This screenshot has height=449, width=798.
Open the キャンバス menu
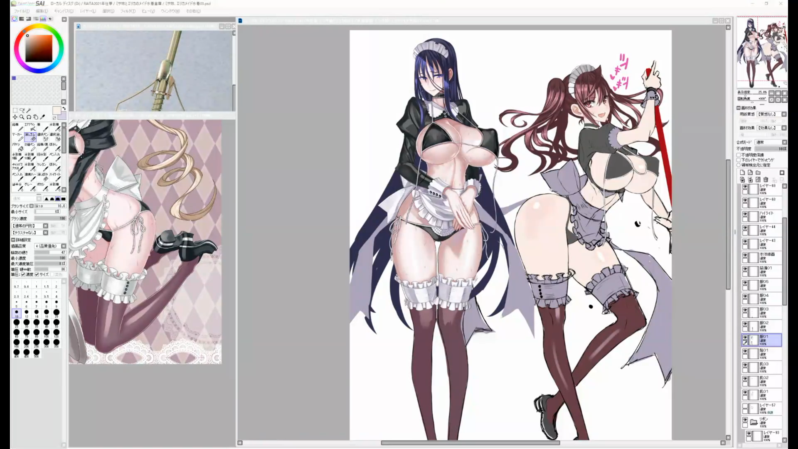point(64,11)
